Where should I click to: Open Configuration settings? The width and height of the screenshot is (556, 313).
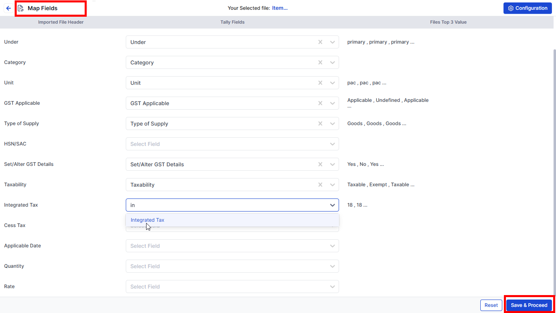(x=528, y=8)
